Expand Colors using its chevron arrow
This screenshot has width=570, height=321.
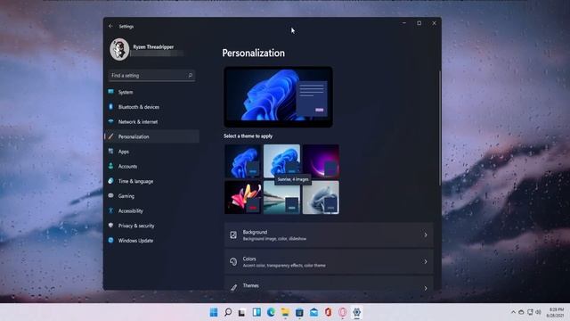[426, 261]
